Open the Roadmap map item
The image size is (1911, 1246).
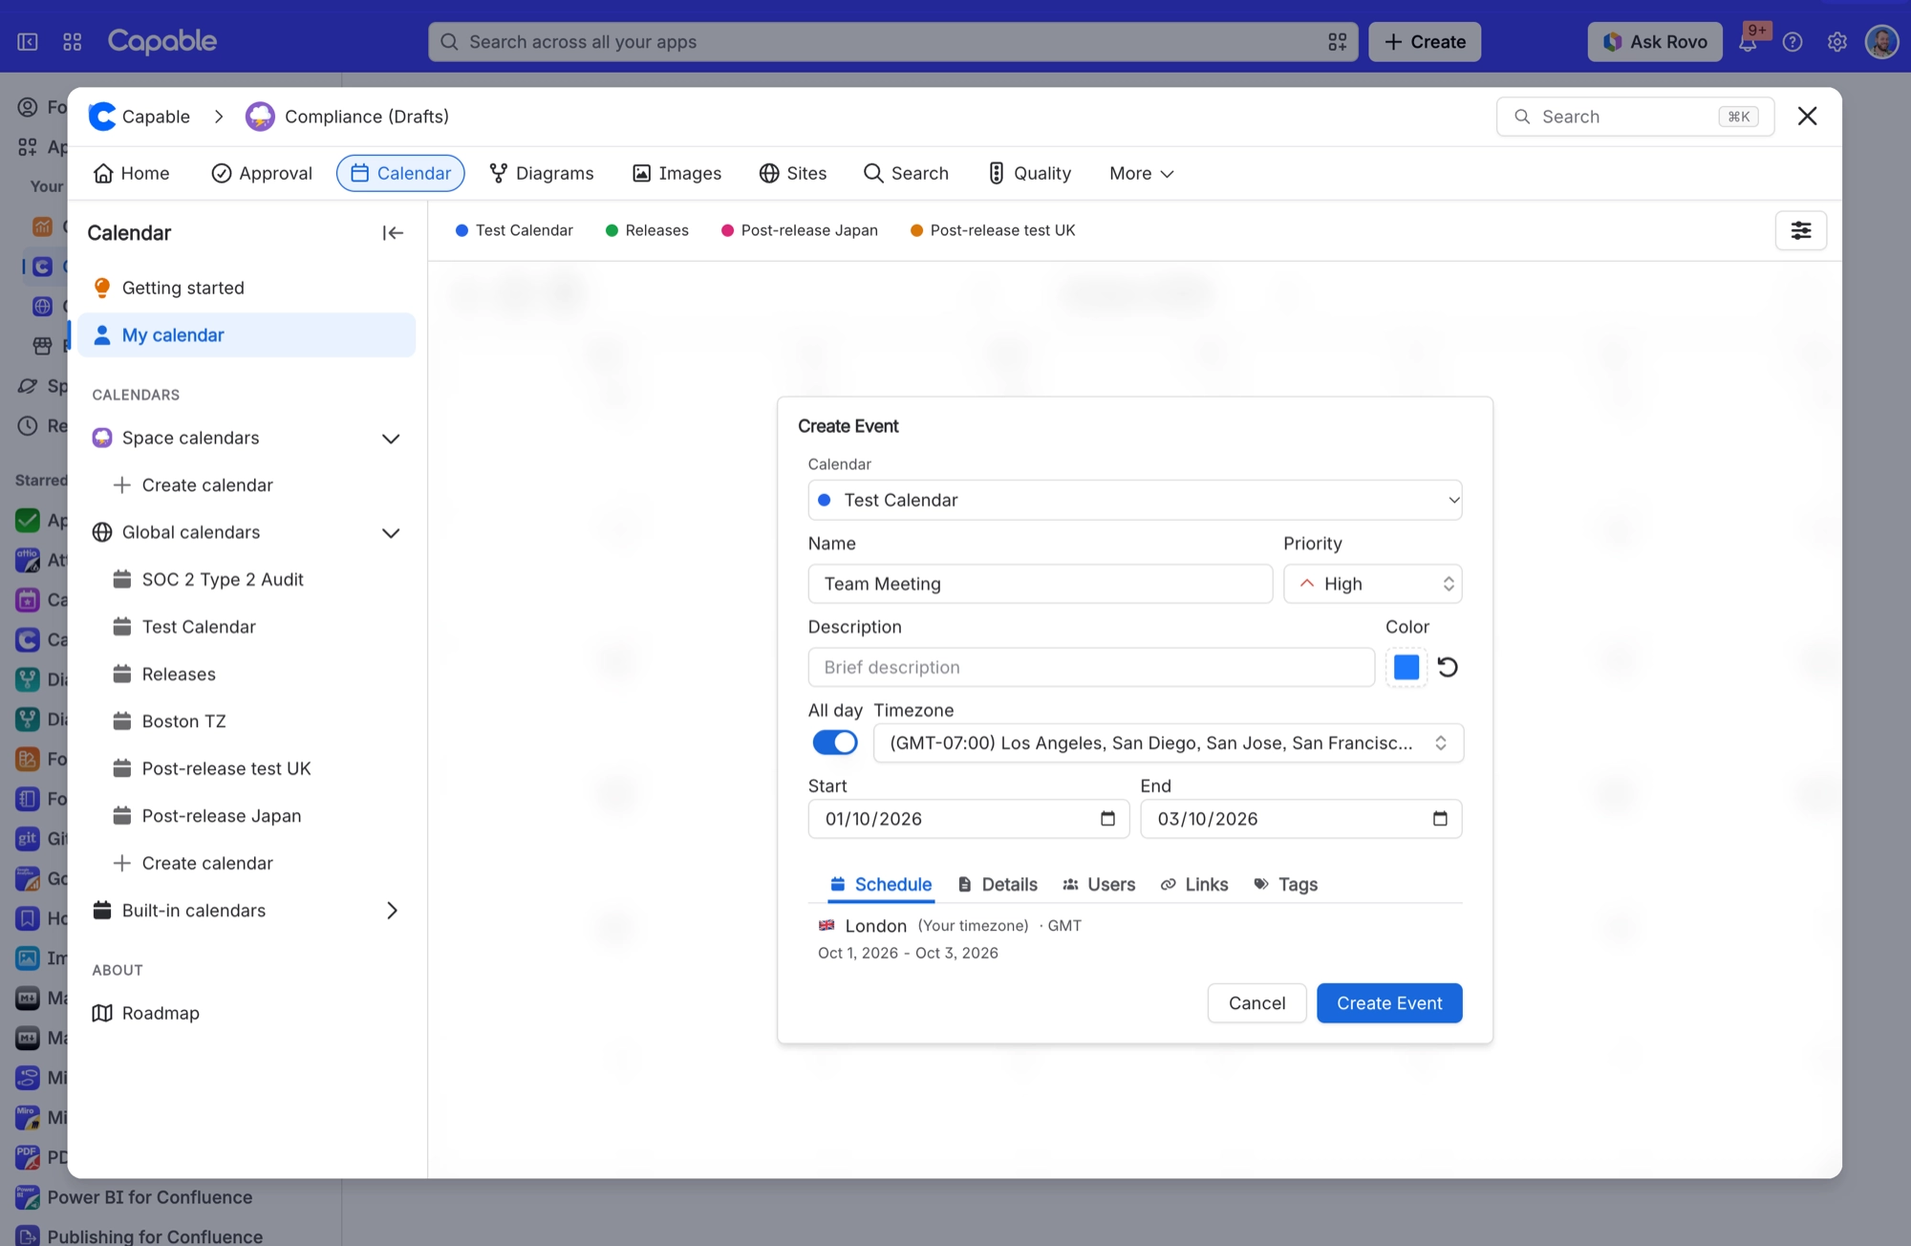point(247,1013)
